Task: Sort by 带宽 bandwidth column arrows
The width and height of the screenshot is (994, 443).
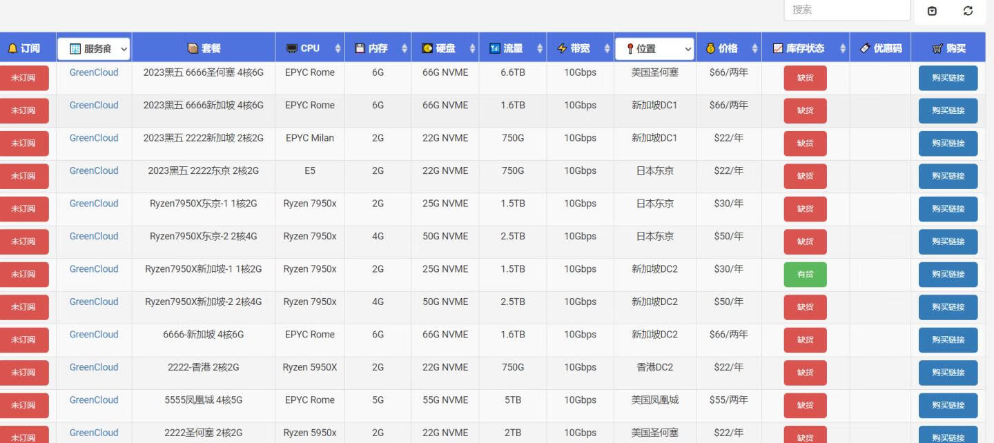Action: [607, 48]
